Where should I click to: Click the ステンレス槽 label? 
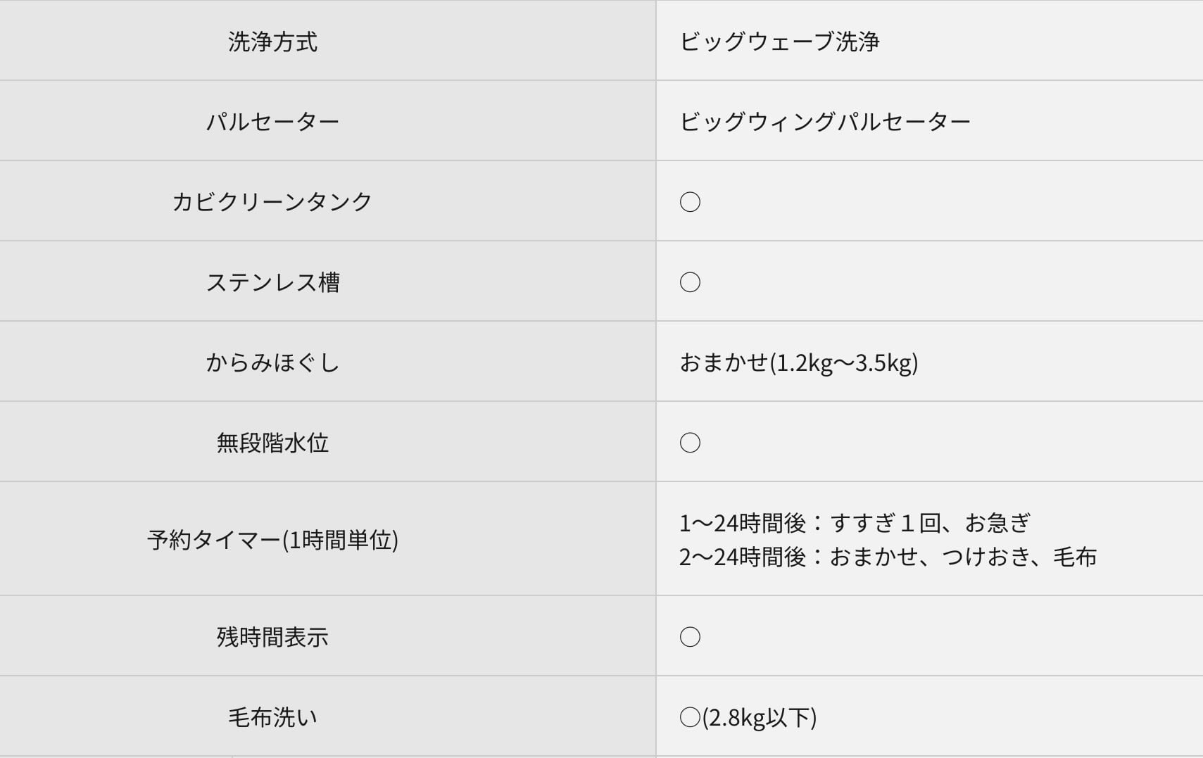click(272, 282)
